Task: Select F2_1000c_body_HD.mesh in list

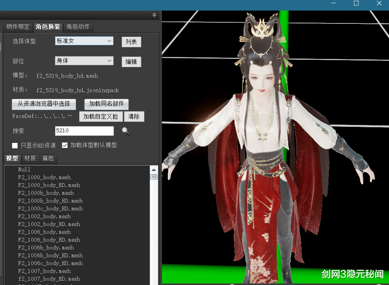Action: (50, 209)
